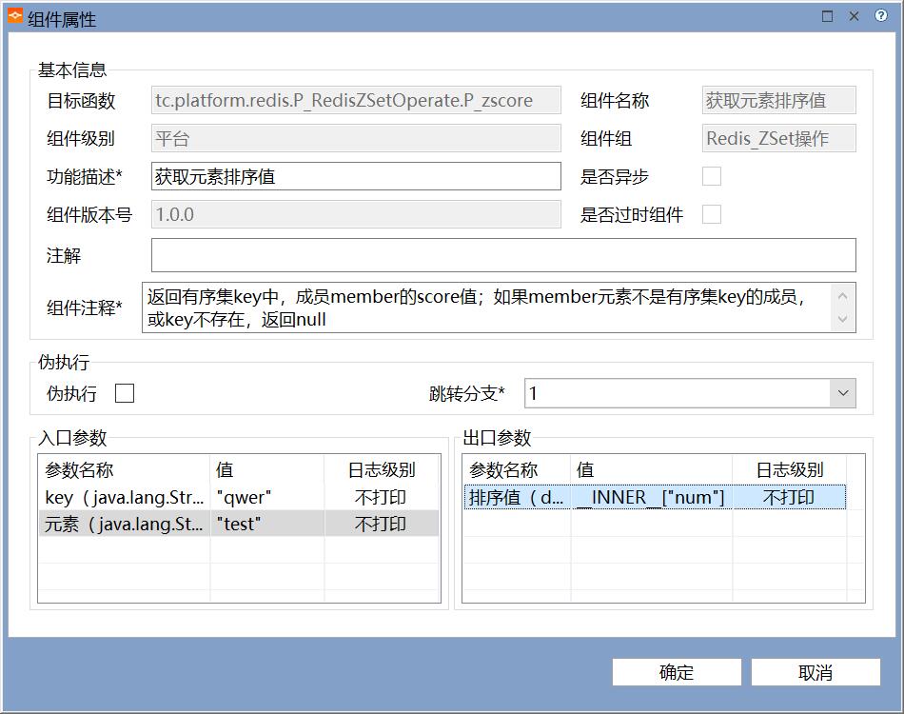Image resolution: width=904 pixels, height=714 pixels.
Task: Click into the empty 注解 field
Action: pyautogui.click(x=503, y=255)
